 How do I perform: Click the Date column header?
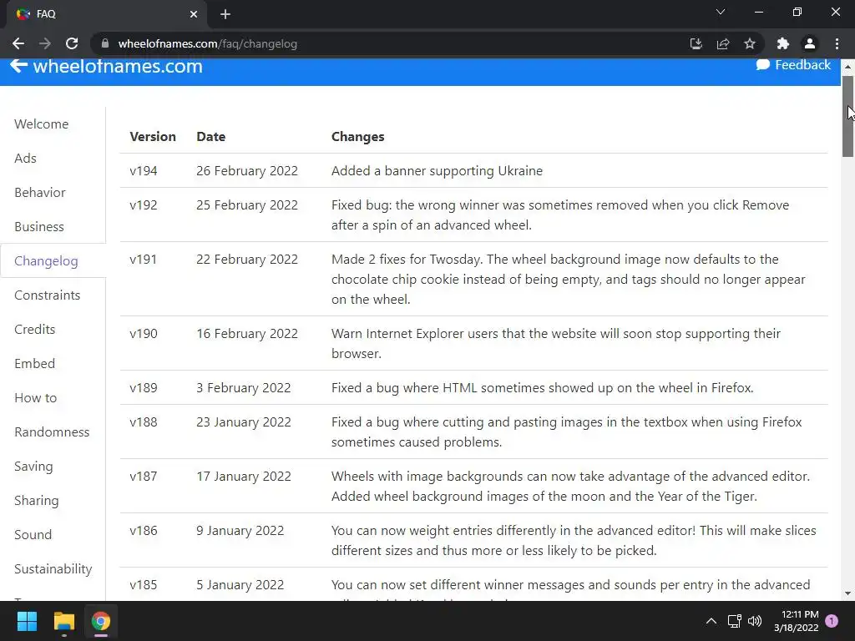pos(211,137)
